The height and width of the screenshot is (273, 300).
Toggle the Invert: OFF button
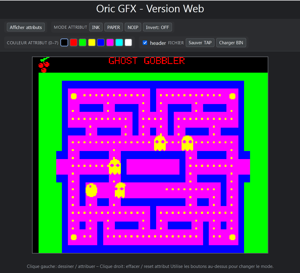(x=157, y=27)
